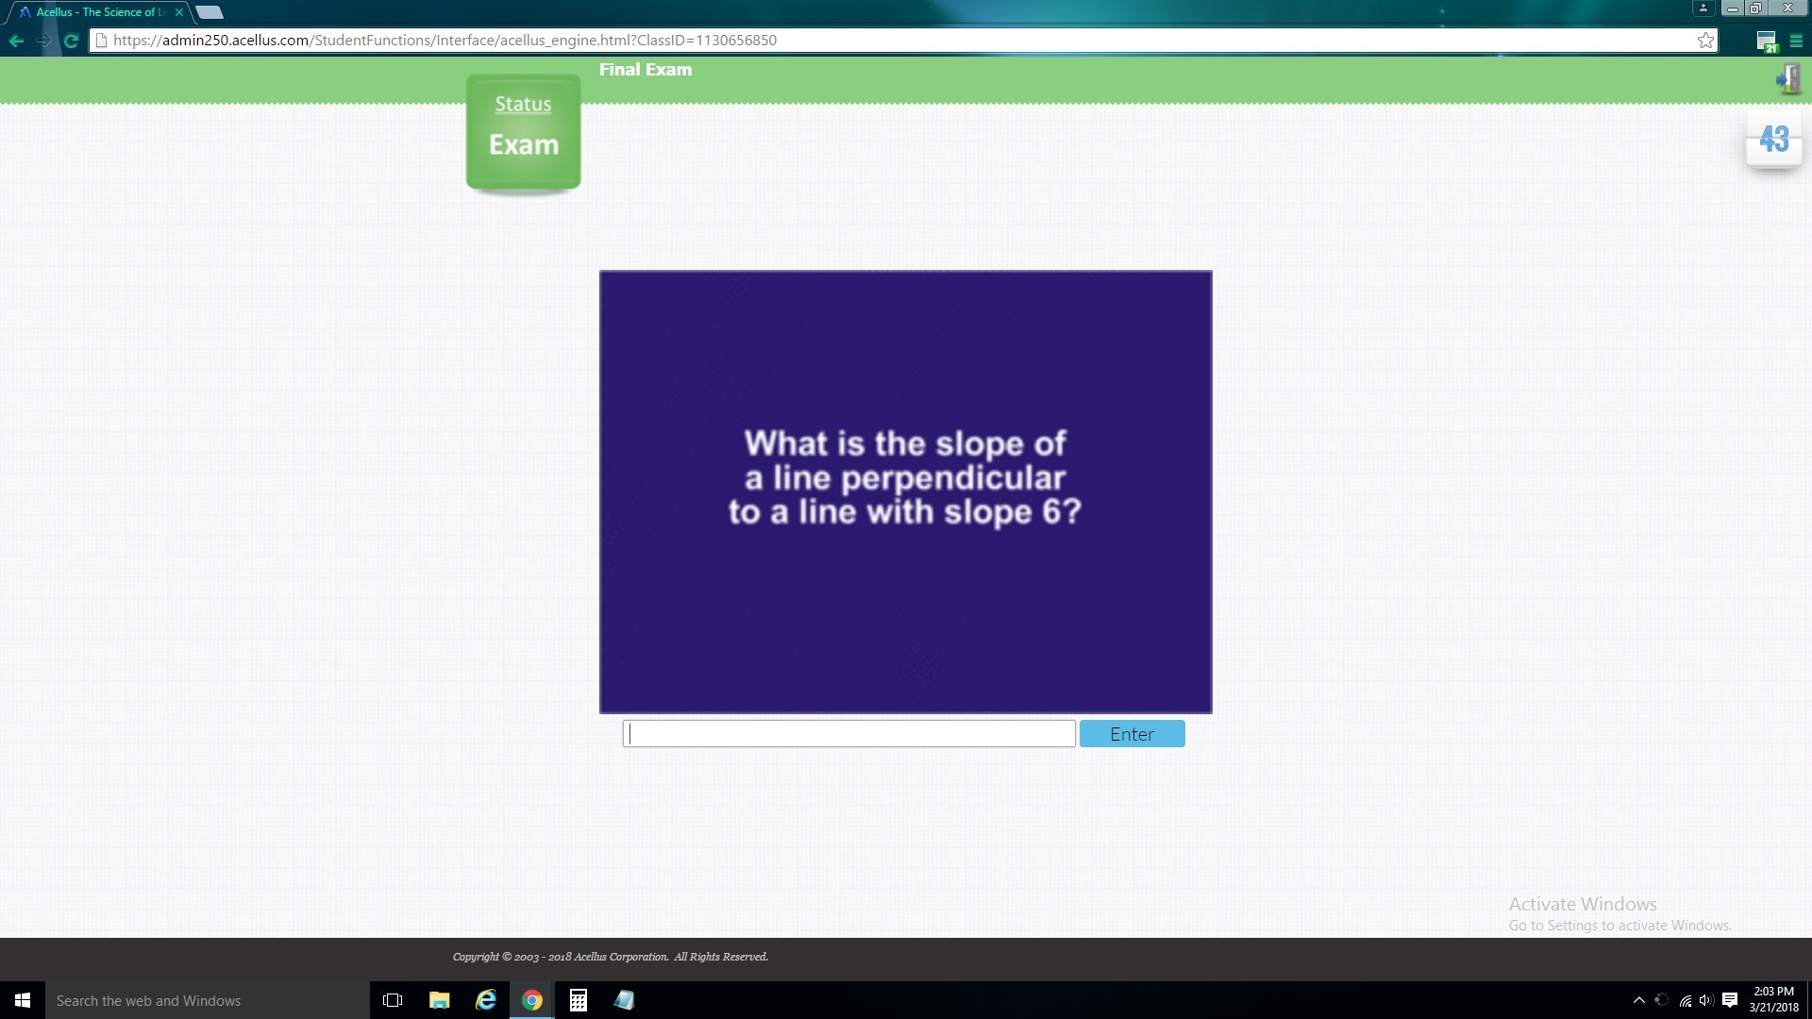The width and height of the screenshot is (1812, 1019).
Task: Bookmark page with star icon
Action: 1705,41
